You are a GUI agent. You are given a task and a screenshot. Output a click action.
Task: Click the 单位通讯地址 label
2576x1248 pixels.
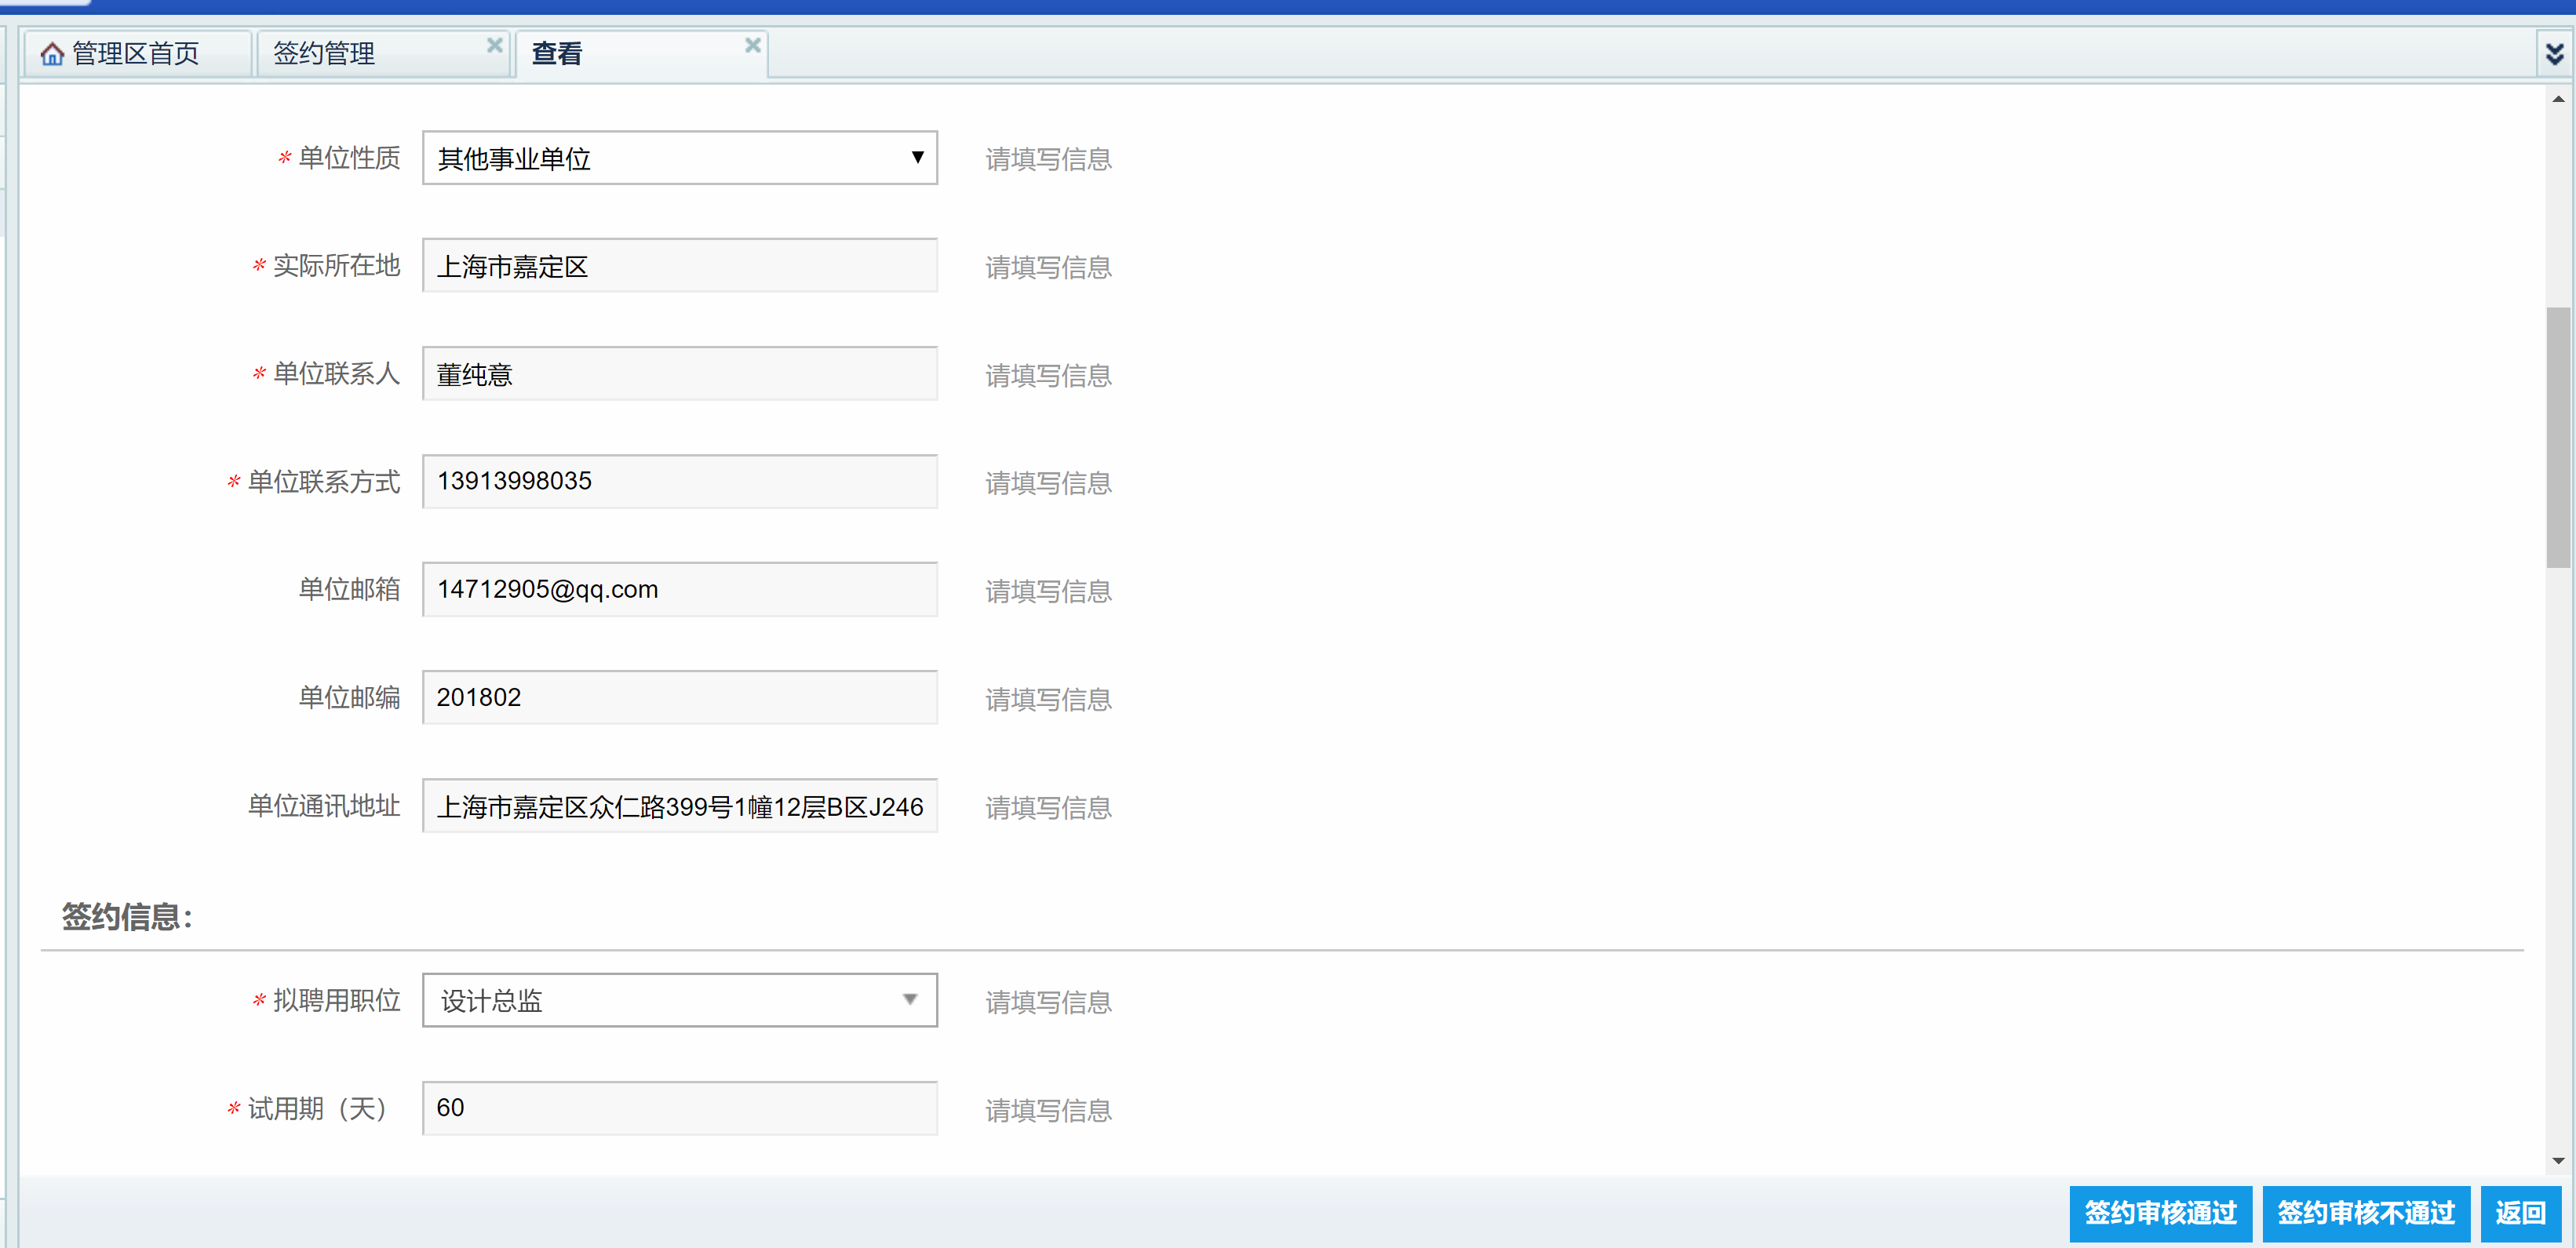point(324,806)
